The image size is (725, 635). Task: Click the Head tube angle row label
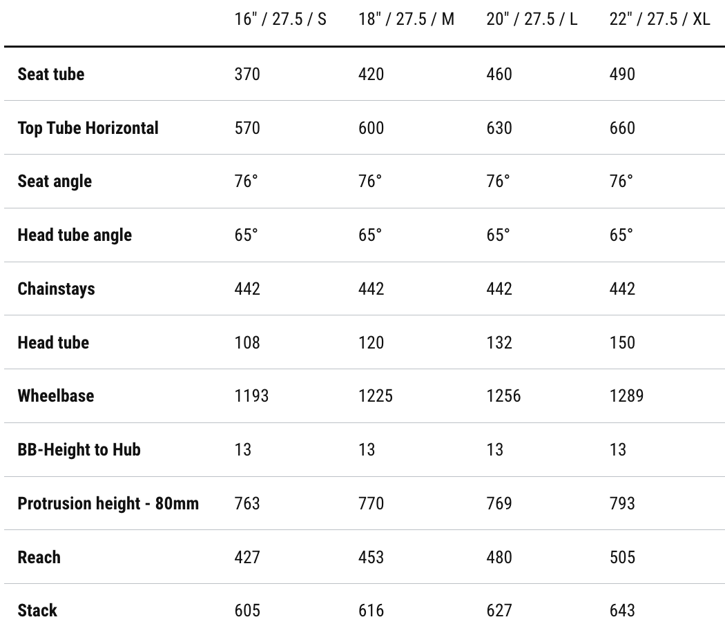click(x=75, y=235)
